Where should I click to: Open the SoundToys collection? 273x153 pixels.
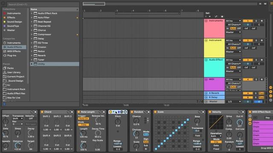coord(13,26)
